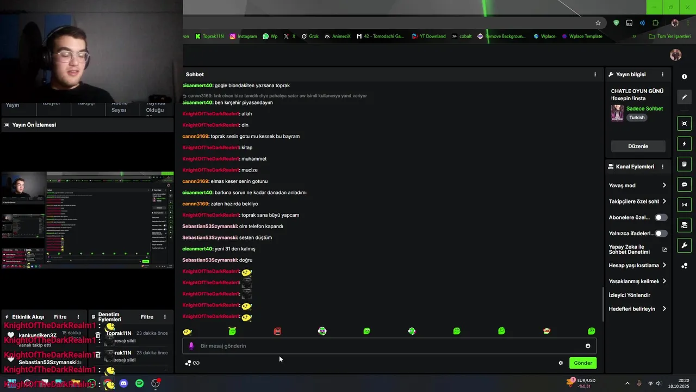The width and height of the screenshot is (696, 392).
Task: Open the camera/stream sidebar icon
Action: tap(684, 225)
